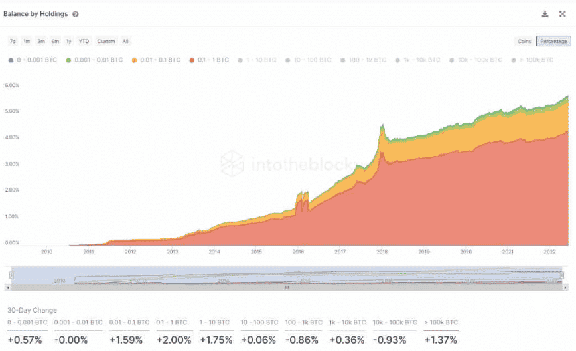
Task: Click the left scroll arrow of the navigator
Action: (8, 287)
